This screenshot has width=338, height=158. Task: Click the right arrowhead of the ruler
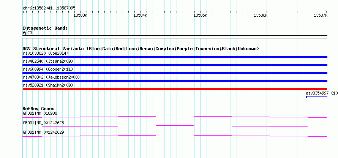click(x=326, y=12)
